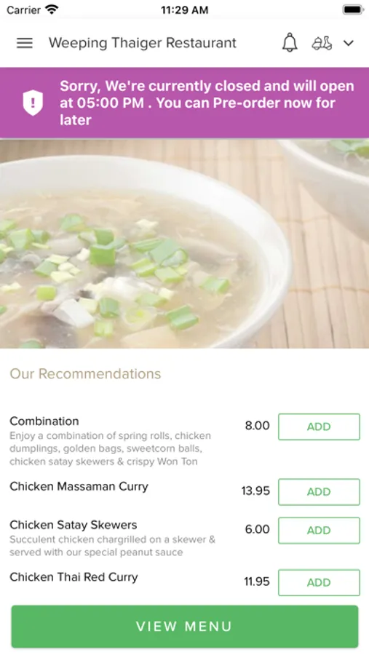Screen dimensions: 369x655
Task: Tap the Wi-Fi status icon
Action: pos(52,9)
